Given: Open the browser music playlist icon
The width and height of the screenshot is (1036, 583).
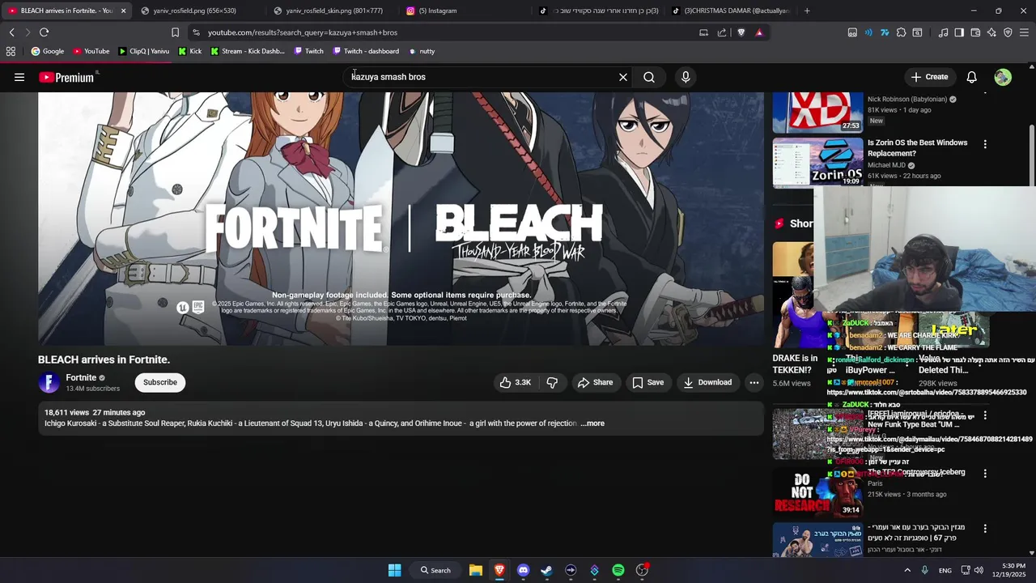Looking at the screenshot, I should (943, 32).
